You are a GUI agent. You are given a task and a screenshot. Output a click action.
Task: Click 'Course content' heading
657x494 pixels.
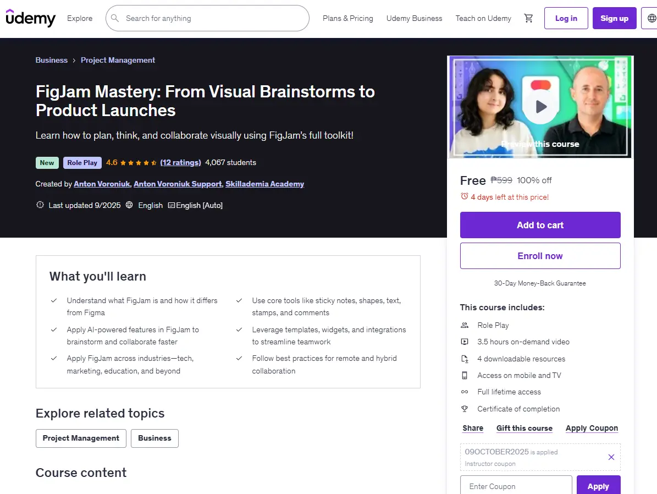point(81,473)
